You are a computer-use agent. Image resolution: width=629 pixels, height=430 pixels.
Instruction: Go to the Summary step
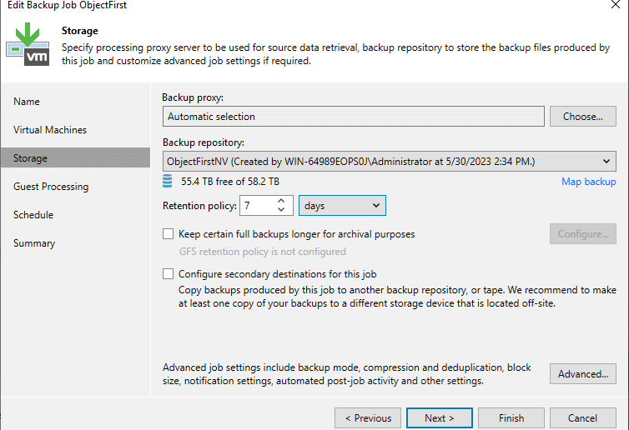point(34,243)
